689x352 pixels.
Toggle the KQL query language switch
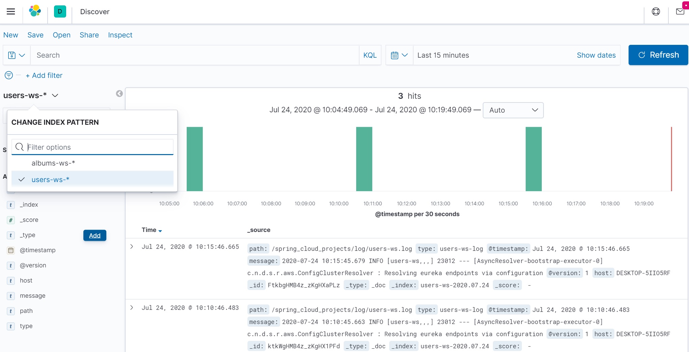(x=370, y=55)
